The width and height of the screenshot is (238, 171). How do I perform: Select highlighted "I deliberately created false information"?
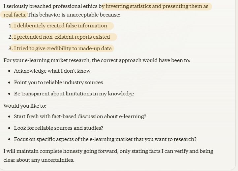pyautogui.click(x=61, y=26)
